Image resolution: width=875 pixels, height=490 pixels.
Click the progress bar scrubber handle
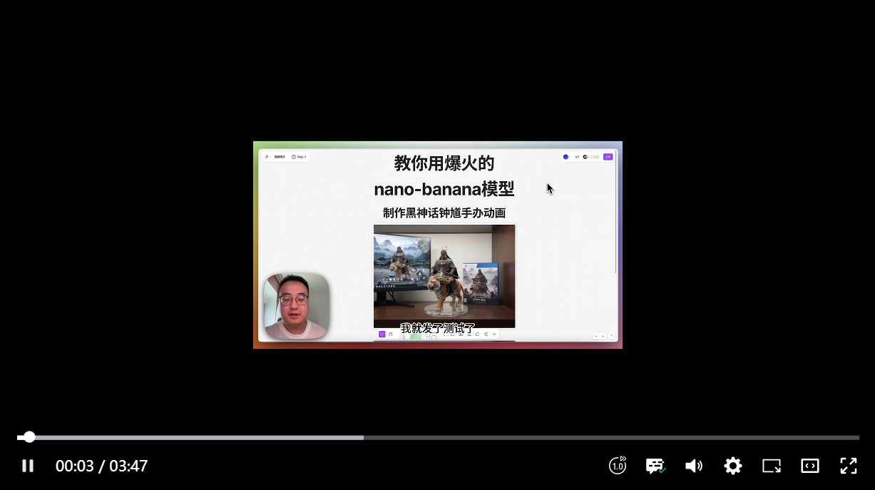click(x=29, y=437)
